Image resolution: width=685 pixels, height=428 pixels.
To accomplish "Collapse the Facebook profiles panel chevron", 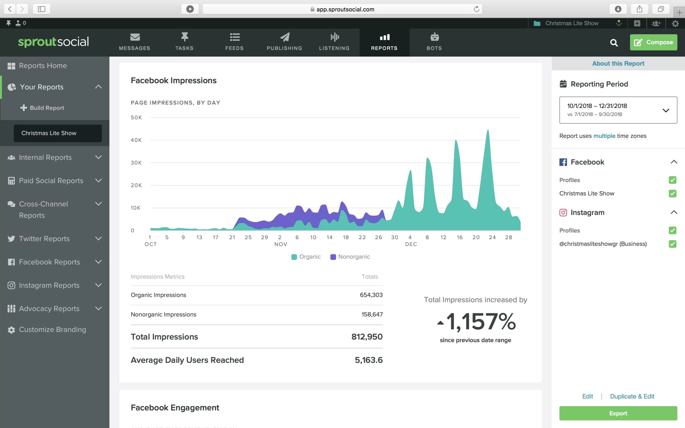I will click(674, 162).
